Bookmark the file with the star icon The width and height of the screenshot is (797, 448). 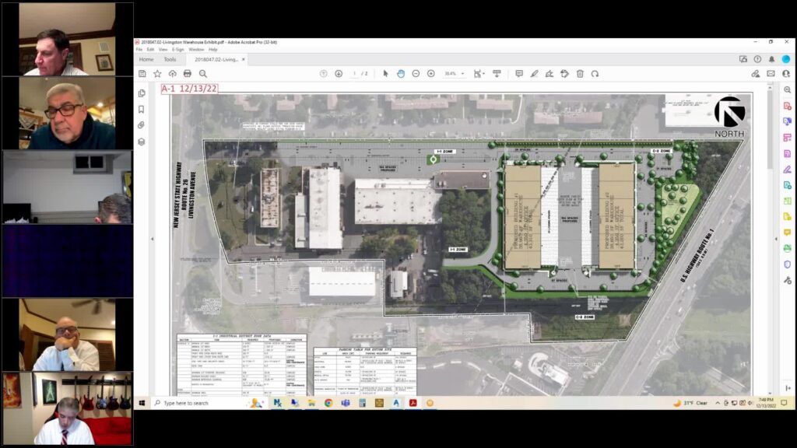[x=157, y=74]
